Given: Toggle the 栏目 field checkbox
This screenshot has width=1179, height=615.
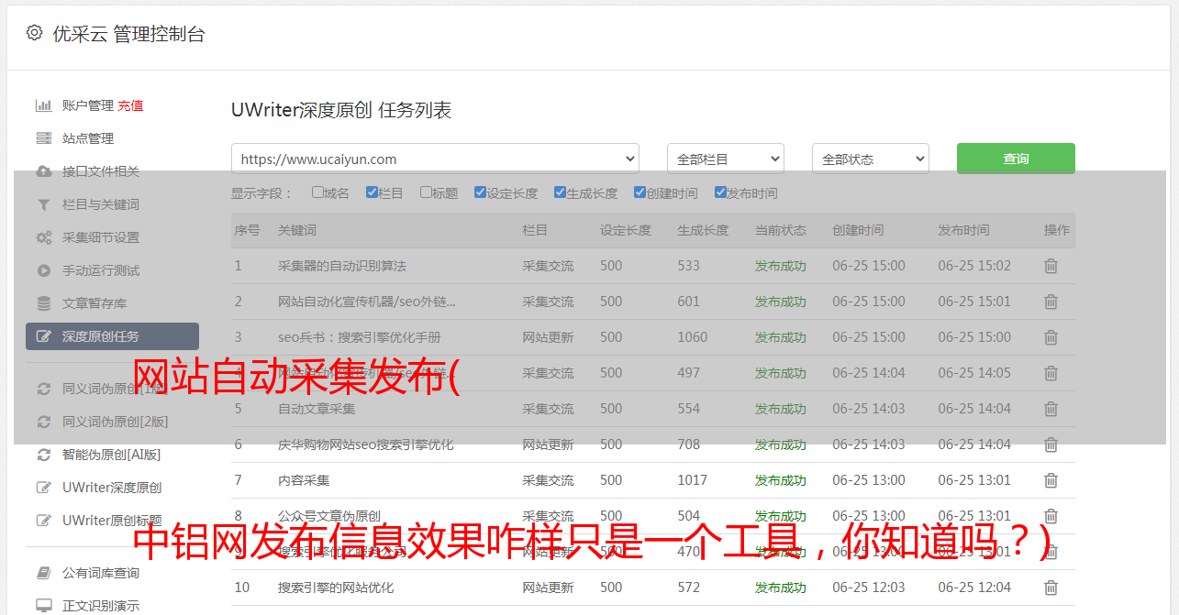Looking at the screenshot, I should coord(372,192).
